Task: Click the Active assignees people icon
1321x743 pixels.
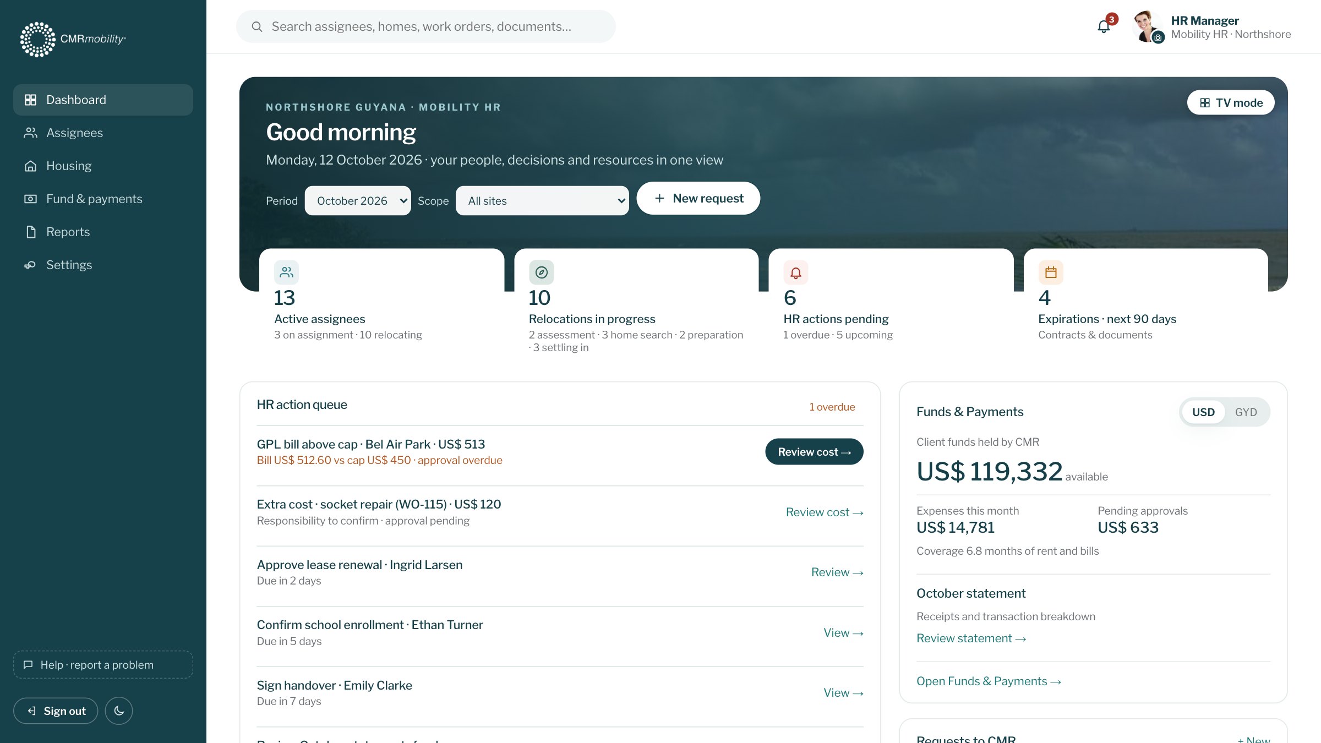Action: (x=286, y=272)
